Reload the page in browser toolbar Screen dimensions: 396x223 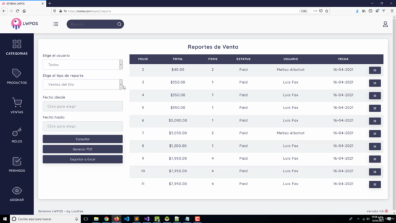[x=17, y=11]
